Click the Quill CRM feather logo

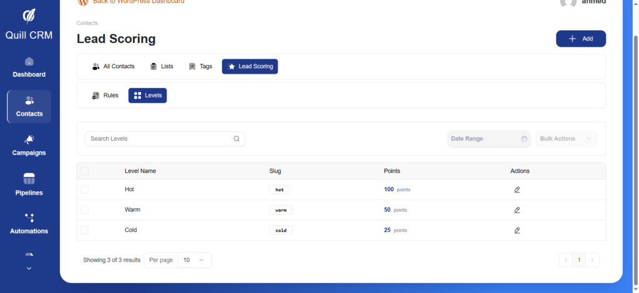click(29, 16)
